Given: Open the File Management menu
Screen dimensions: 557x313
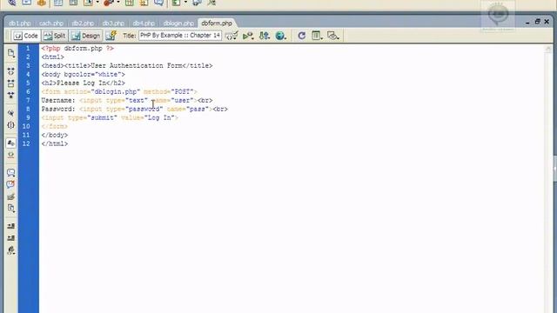Looking at the screenshot, I should (x=265, y=36).
